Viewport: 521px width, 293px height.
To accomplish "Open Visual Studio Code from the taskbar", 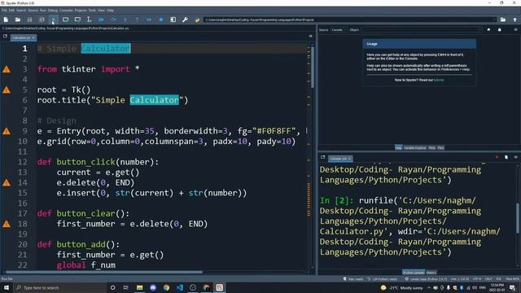I will pos(179,287).
